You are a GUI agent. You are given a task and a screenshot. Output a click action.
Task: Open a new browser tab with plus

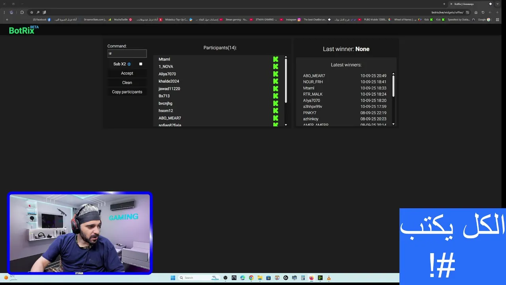(x=444, y=4)
